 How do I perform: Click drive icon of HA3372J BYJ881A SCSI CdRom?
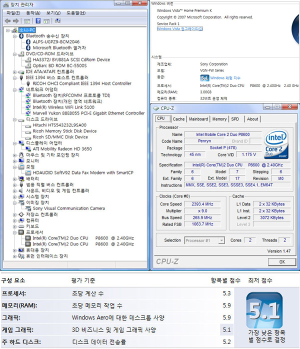pyautogui.click(x=28, y=59)
